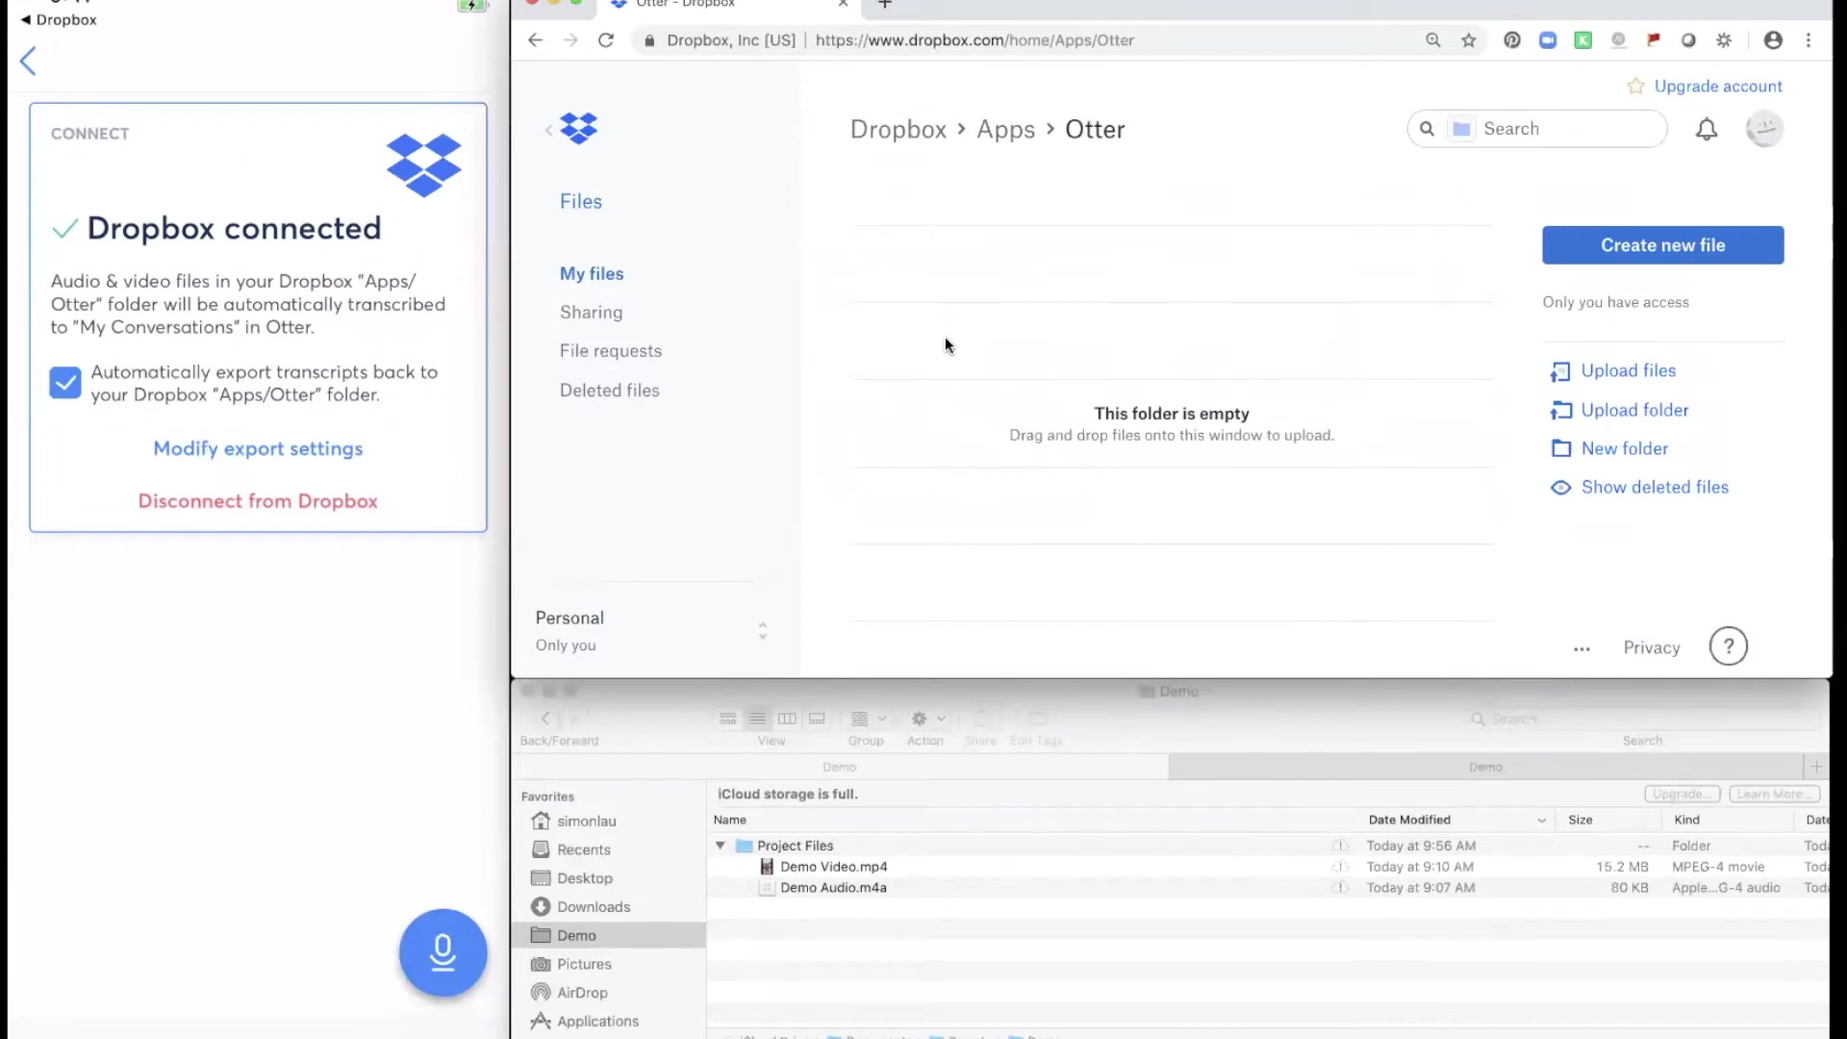Click the iCloud Upgrade button
This screenshot has width=1847, height=1039.
(1682, 795)
